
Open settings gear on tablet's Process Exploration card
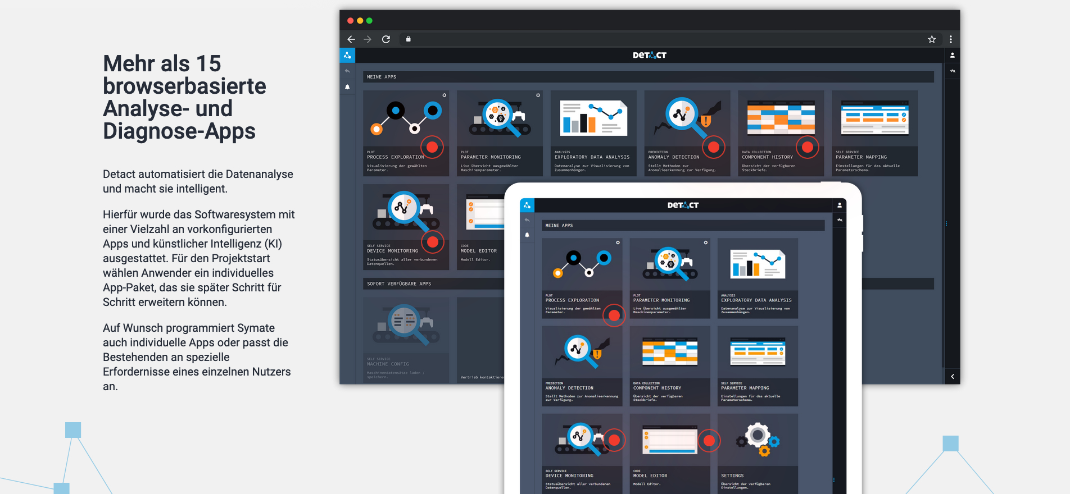pyautogui.click(x=618, y=243)
